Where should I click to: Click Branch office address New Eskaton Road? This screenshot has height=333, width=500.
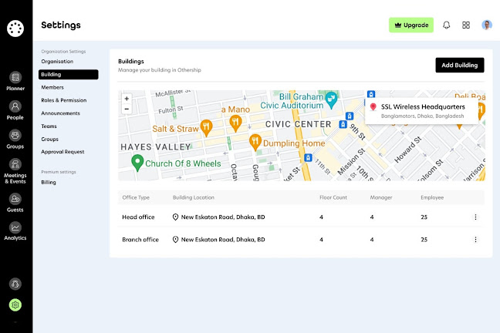tap(223, 239)
